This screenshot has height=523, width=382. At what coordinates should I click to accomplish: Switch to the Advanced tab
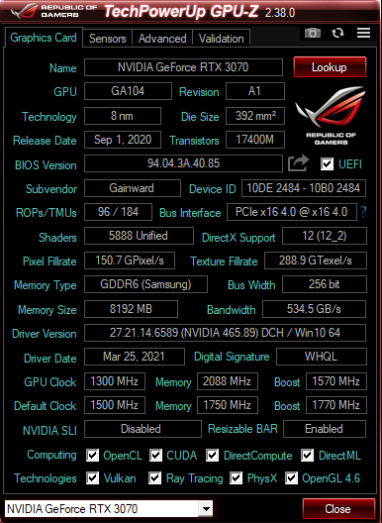(162, 39)
